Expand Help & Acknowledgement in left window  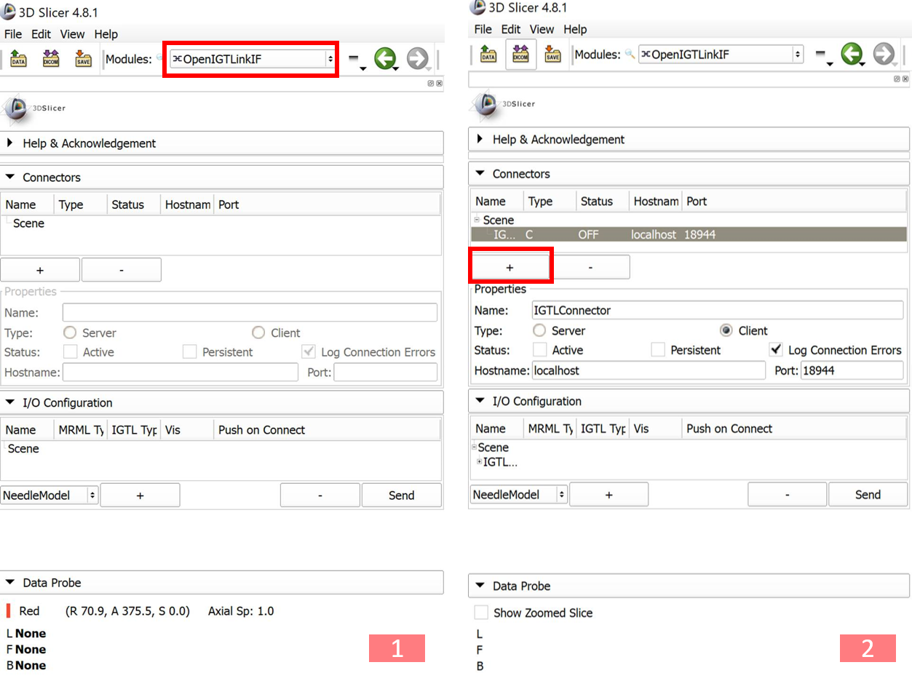[222, 143]
